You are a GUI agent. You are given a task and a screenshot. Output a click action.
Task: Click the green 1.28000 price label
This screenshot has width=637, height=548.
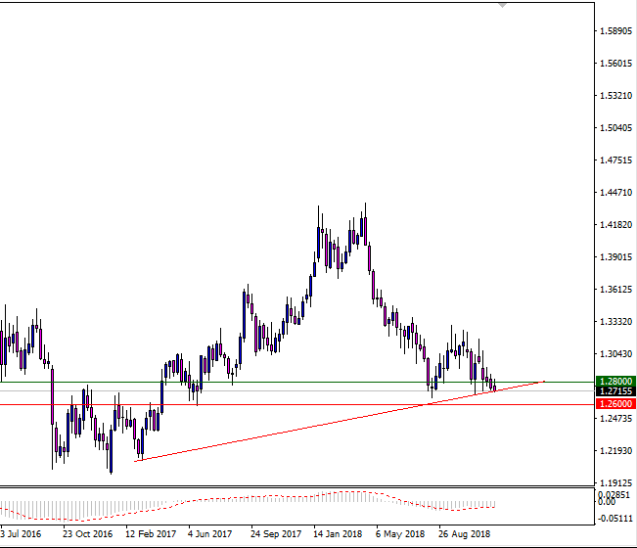[615, 382]
